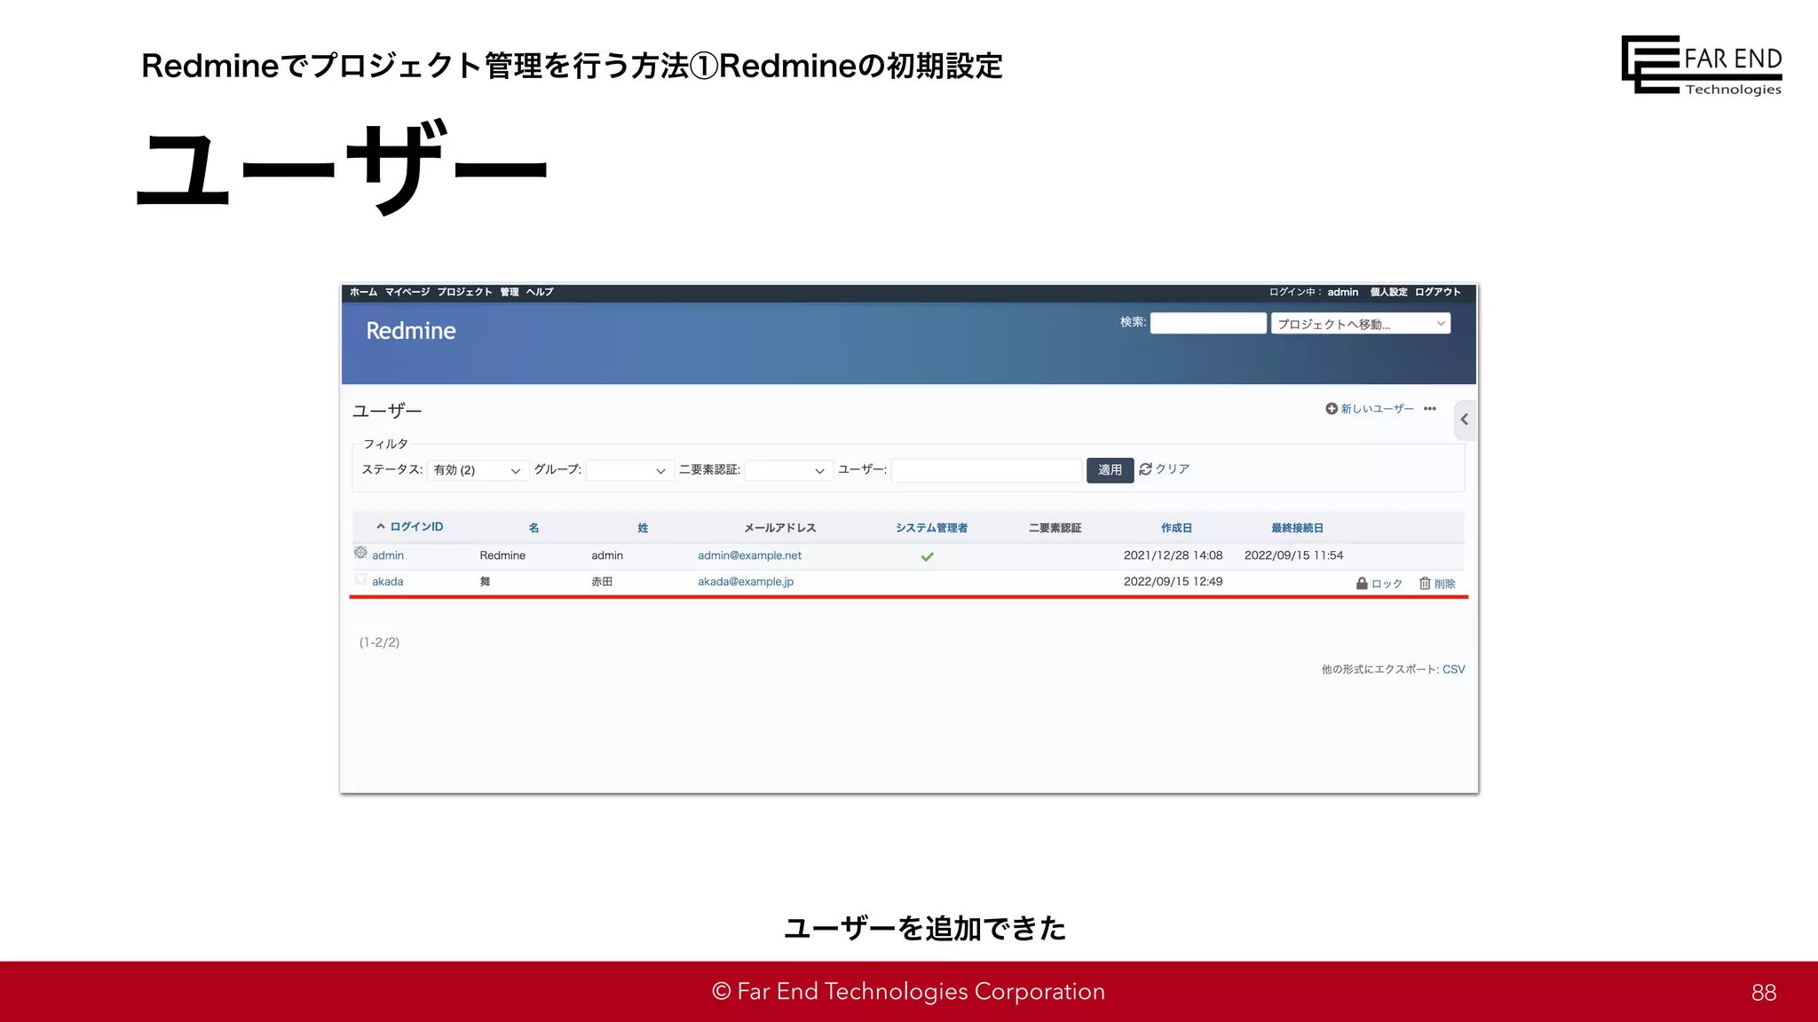Open 管理 in the top menu
Screen dimensions: 1818x1022
pyautogui.click(x=510, y=292)
